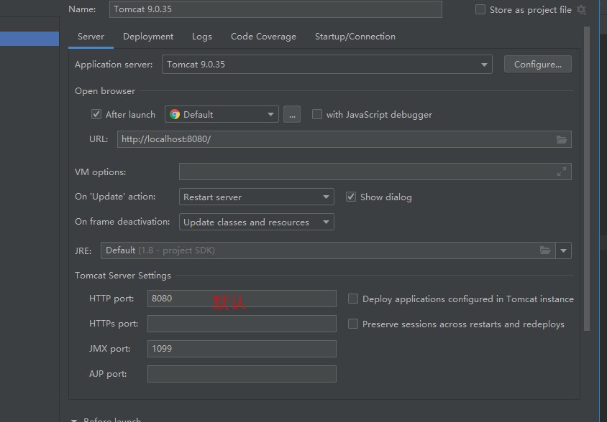This screenshot has width=607, height=422.
Task: Switch to the Server tab
Action: click(x=91, y=37)
